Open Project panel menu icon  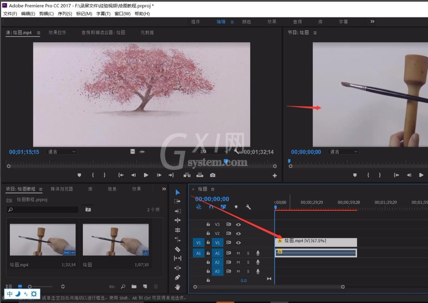pyautogui.click(x=41, y=189)
